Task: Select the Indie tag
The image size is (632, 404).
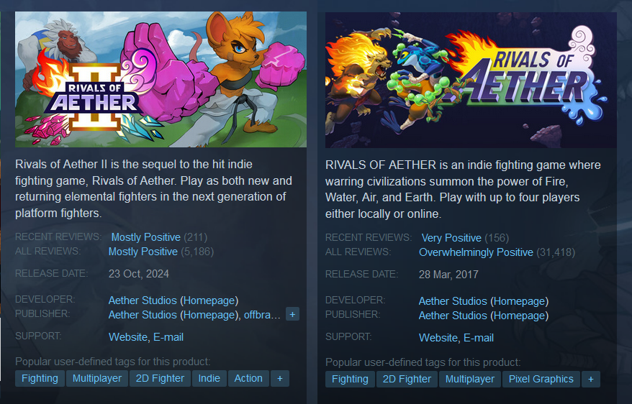Action: coord(209,379)
